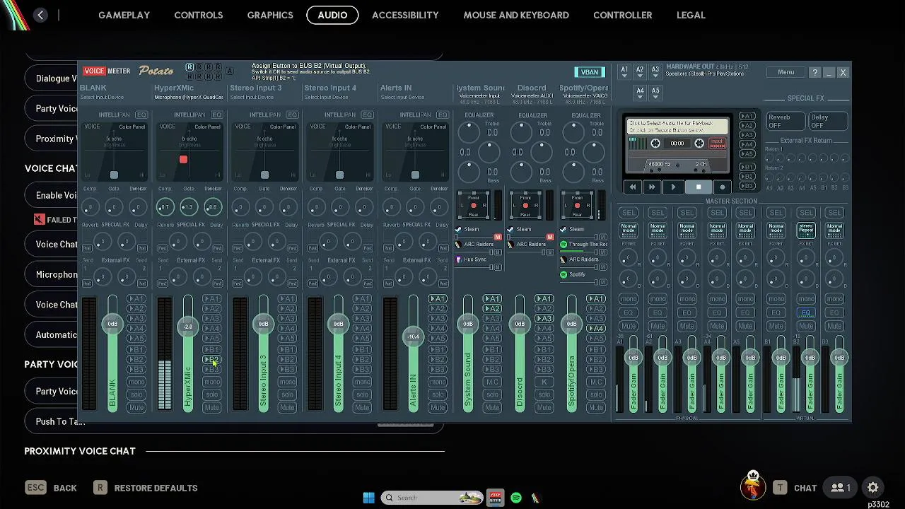Switch to the GRAPHICS tab
This screenshot has width=905, height=509.
point(270,15)
